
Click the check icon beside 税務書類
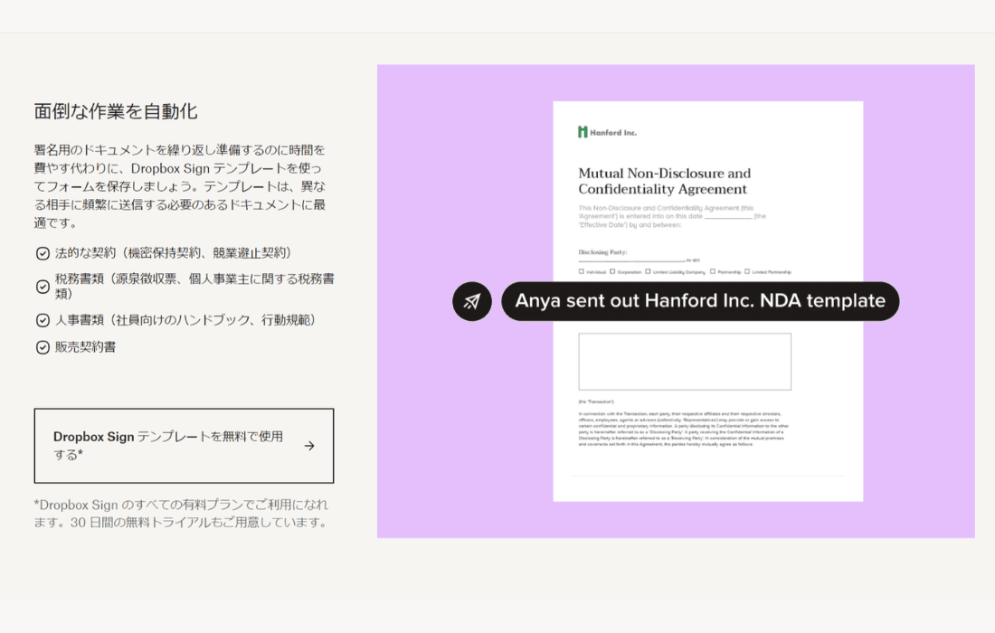tap(43, 287)
